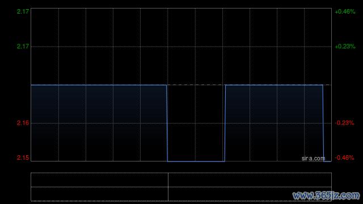Click the -0.46% percentage label
The image size is (363, 204).
click(344, 158)
